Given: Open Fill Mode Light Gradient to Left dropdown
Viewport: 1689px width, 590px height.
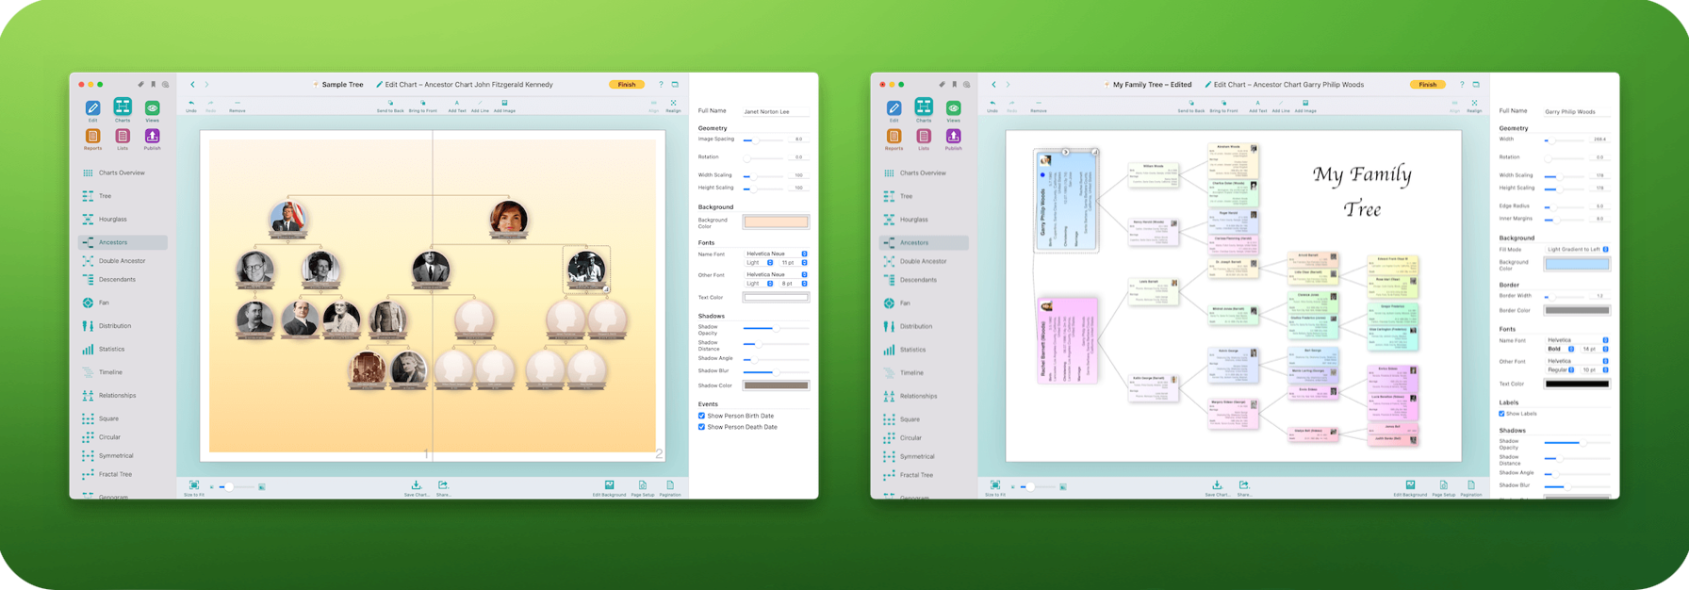Looking at the screenshot, I should click(1577, 250).
